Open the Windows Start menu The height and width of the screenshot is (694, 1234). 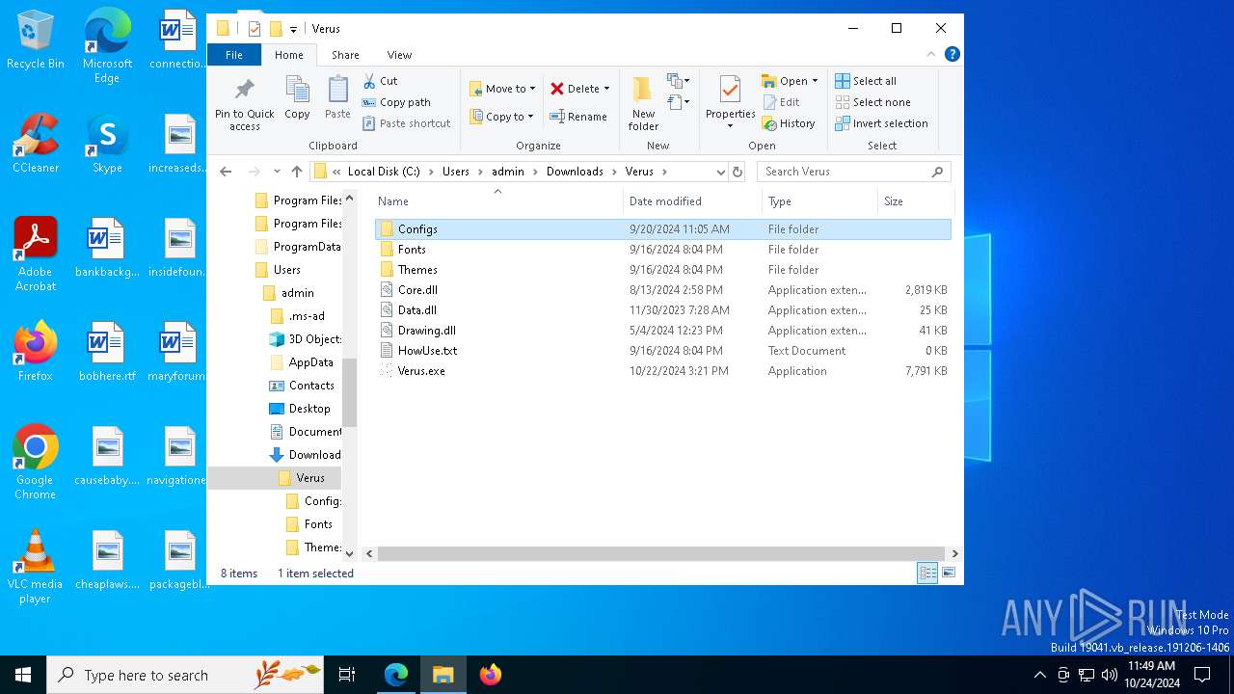(x=23, y=675)
